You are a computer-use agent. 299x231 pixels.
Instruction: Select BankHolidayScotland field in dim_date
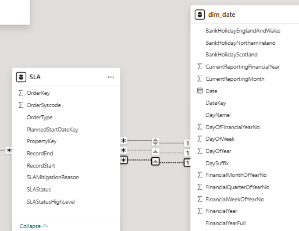tap(232, 55)
